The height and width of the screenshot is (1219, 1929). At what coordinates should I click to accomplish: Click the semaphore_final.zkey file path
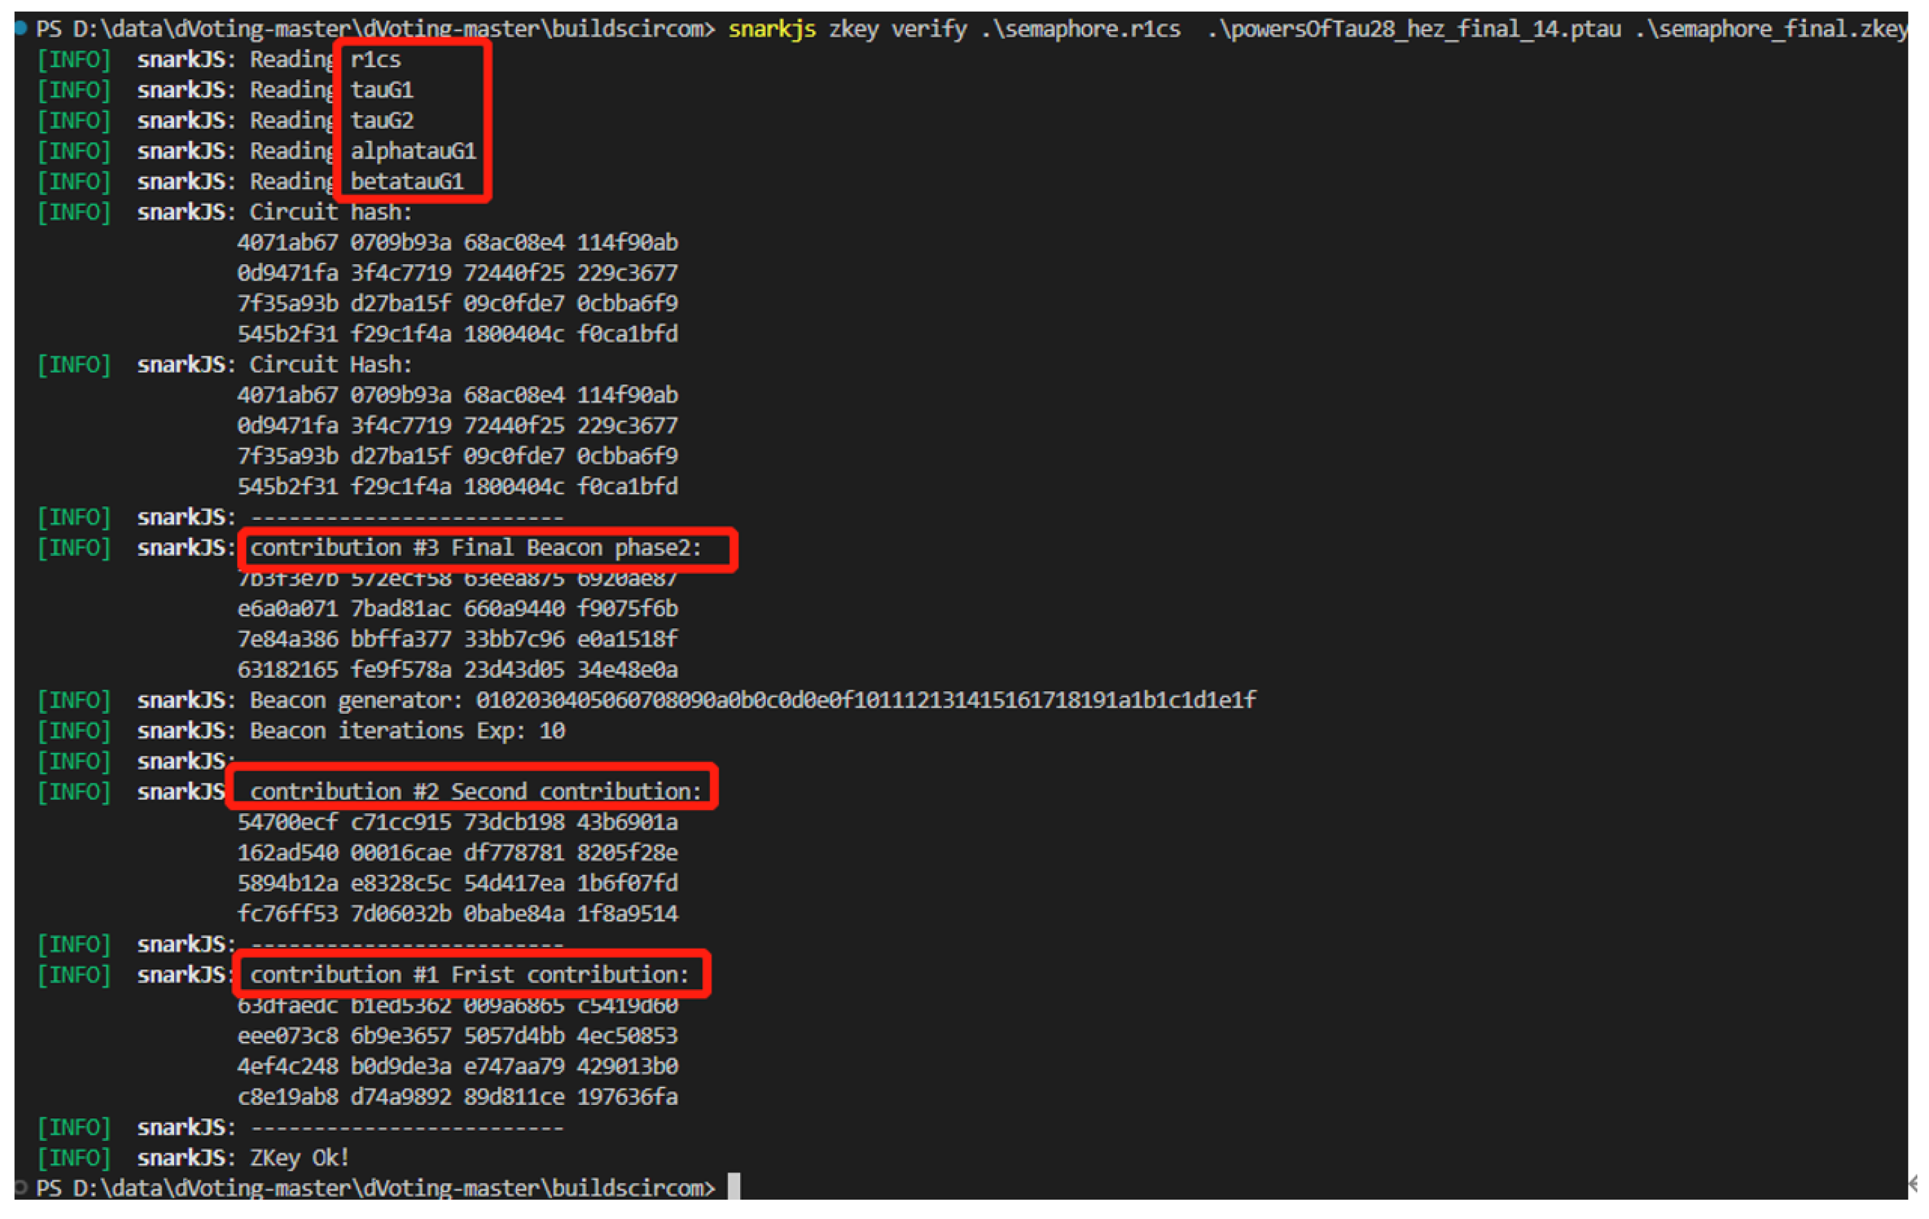1770,30
